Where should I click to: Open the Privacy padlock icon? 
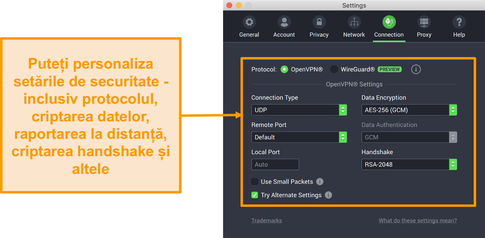319,22
